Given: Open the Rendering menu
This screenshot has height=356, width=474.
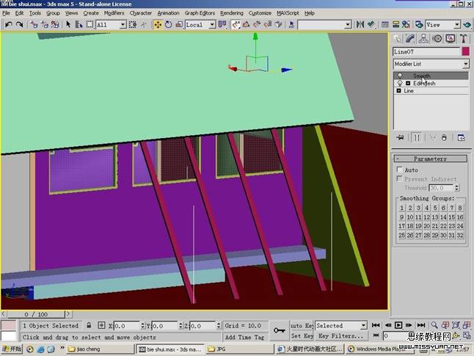Looking at the screenshot, I should coord(232,13).
